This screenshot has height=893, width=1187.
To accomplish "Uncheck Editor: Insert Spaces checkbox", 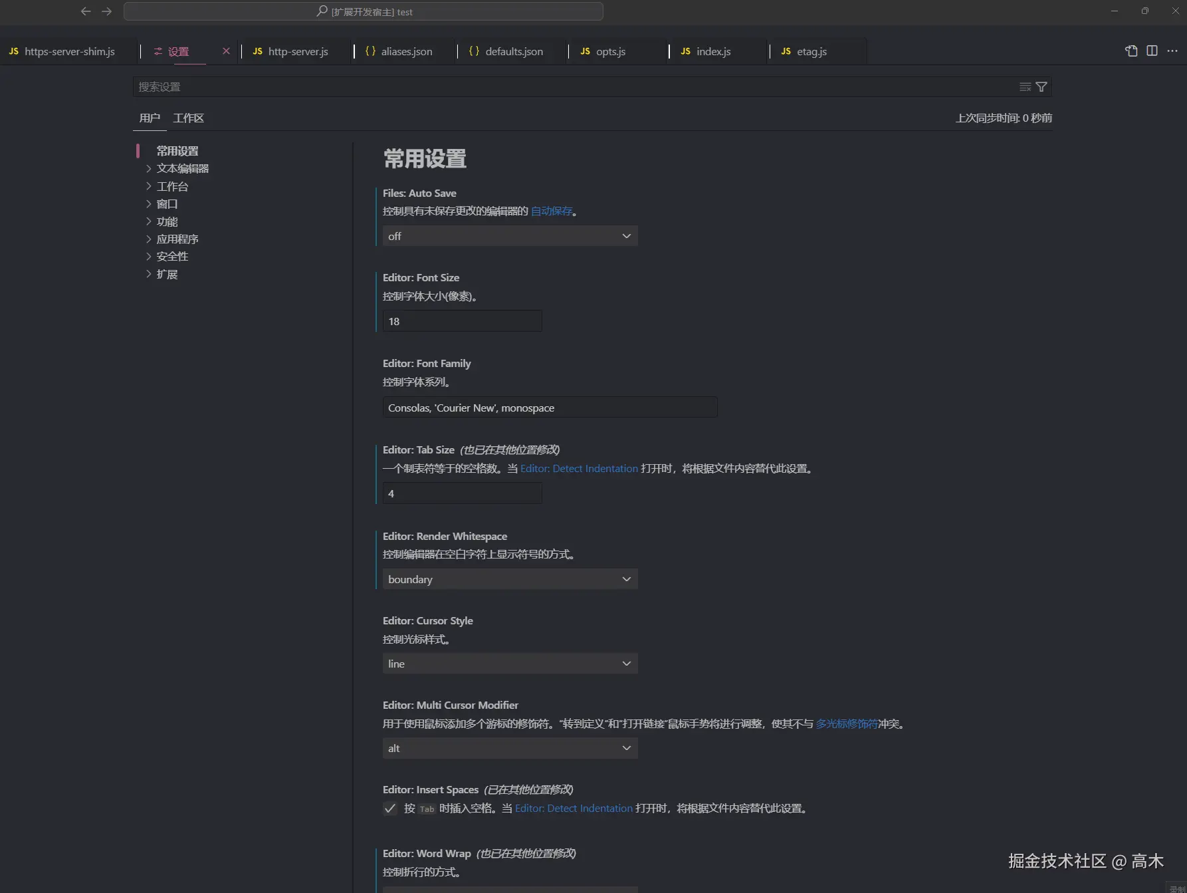I will [x=390, y=809].
